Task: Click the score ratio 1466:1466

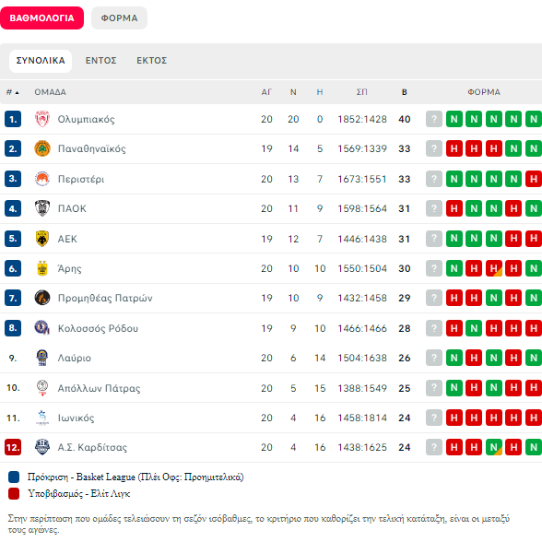Action: pos(362,328)
